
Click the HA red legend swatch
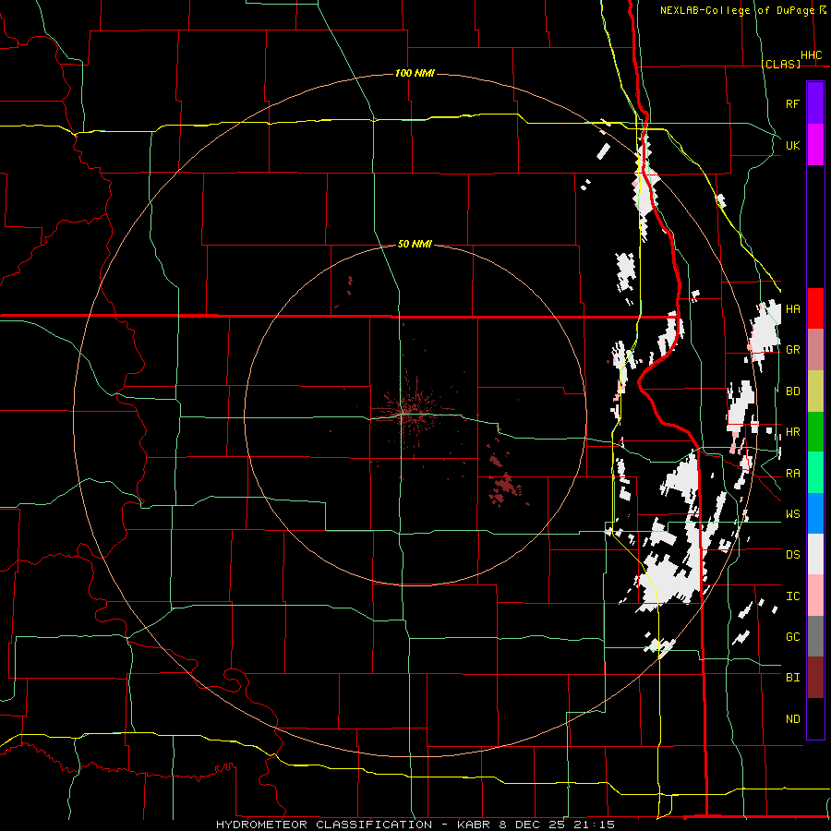(x=815, y=308)
